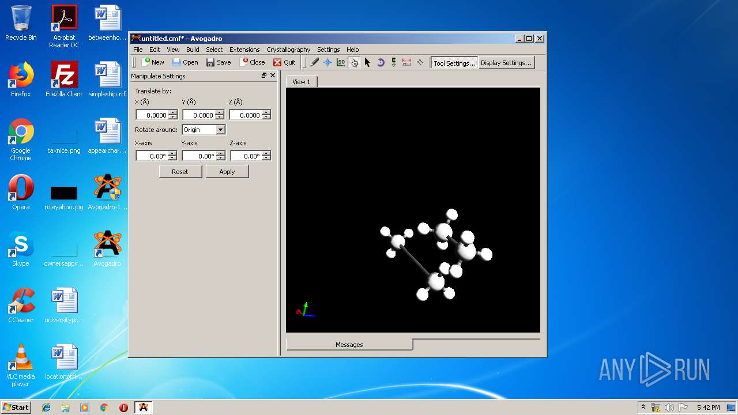Click the Reset button
Viewport: 738px width, 415px height.
coord(180,172)
